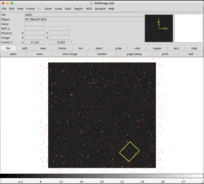Select the 'wcs' button bar tab

point(176,49)
